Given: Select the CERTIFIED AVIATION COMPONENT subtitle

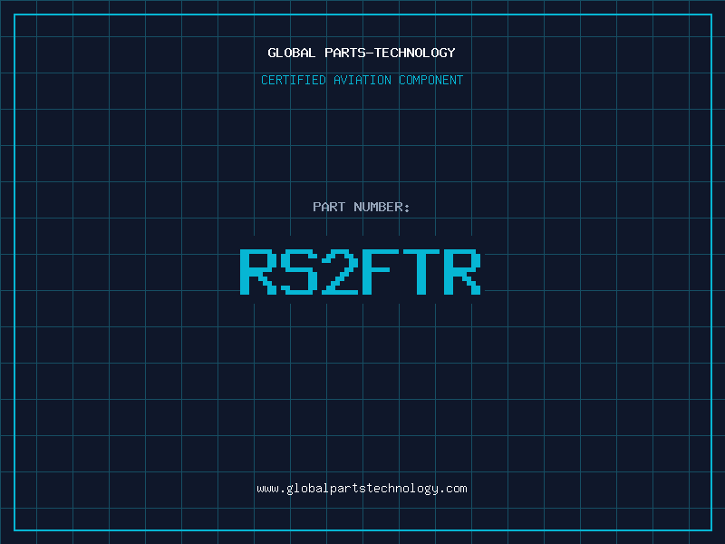Looking at the screenshot, I should (x=362, y=80).
